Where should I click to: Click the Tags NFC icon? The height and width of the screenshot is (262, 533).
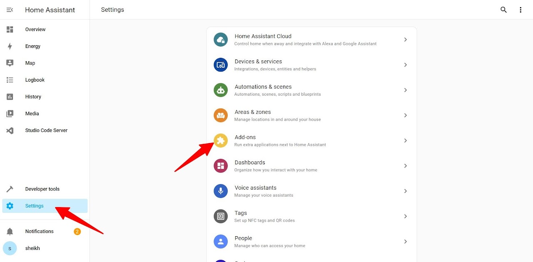click(221, 216)
